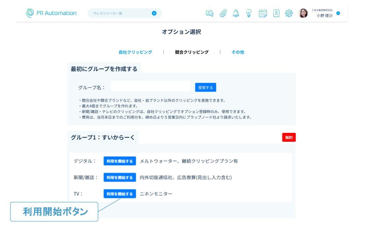Click the グループ名 text input field
Viewport: 365px width, 238px height.
coord(150,87)
